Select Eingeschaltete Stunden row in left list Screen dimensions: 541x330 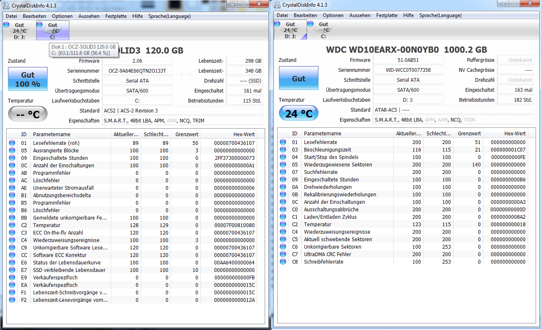click(x=132, y=158)
